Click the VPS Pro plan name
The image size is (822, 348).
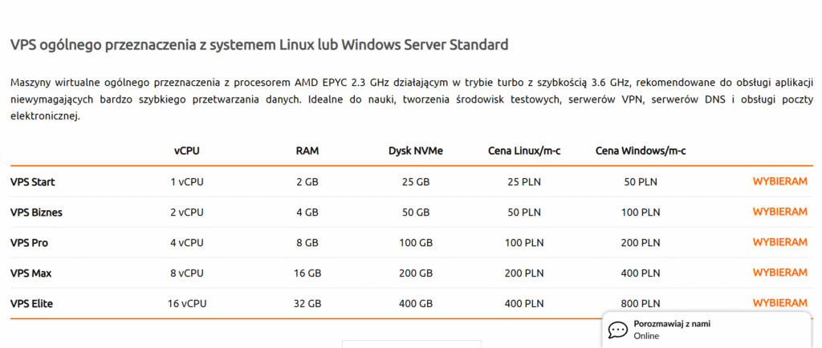[31, 243]
